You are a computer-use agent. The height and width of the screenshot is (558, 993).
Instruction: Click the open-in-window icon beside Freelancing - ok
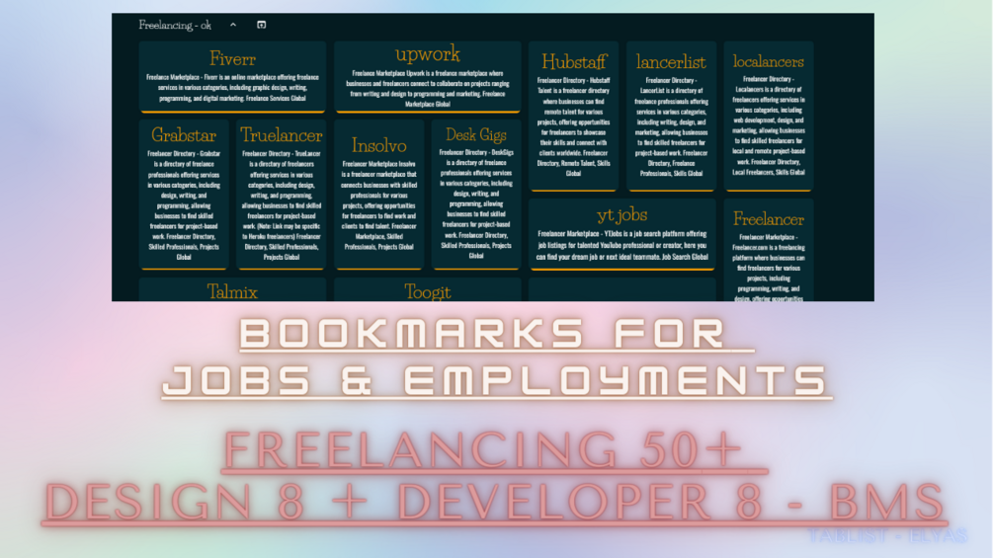click(x=262, y=25)
